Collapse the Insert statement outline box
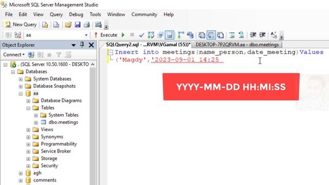The width and height of the screenshot is (329, 185). (111, 52)
